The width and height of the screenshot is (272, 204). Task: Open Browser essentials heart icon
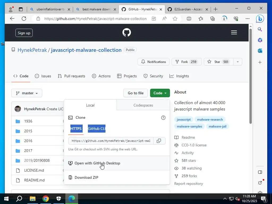[236, 19]
